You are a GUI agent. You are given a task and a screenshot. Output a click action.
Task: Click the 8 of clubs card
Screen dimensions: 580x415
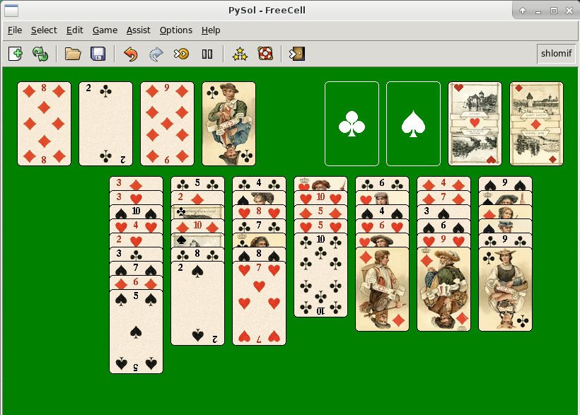[197, 255]
